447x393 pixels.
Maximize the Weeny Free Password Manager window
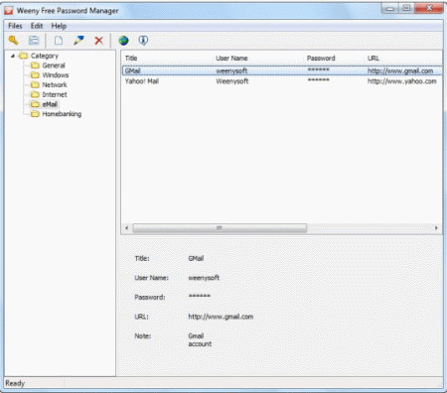406,8
